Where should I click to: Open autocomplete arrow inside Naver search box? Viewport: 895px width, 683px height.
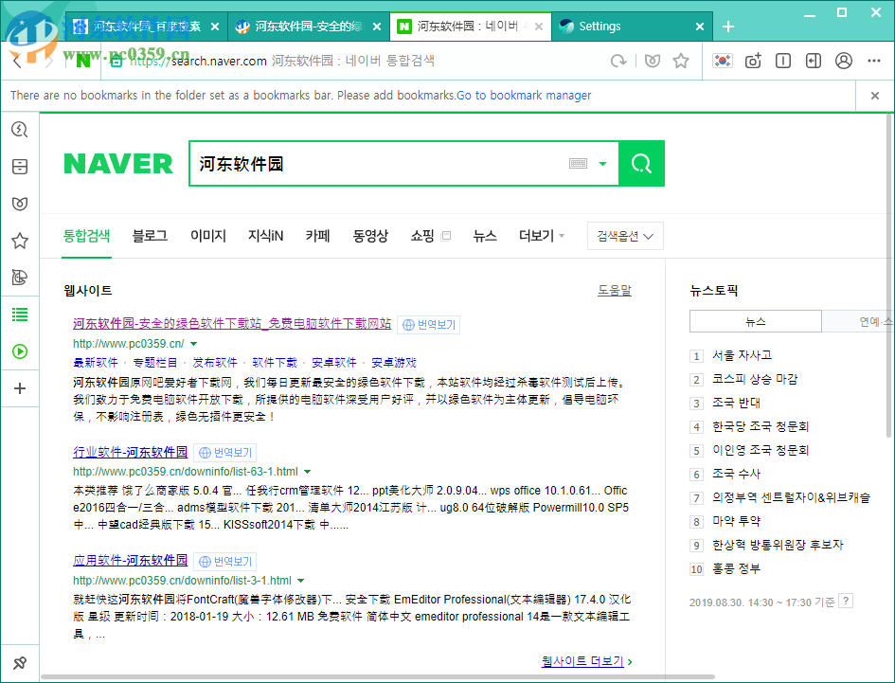click(602, 164)
